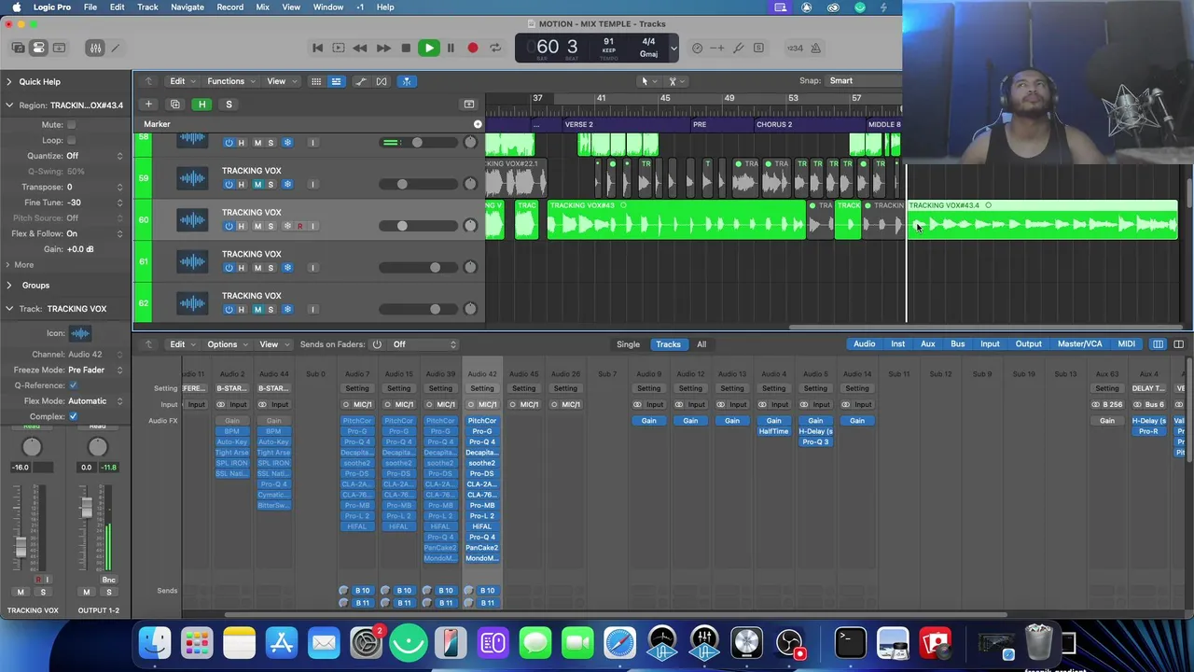The image size is (1194, 672).
Task: Open the scissors command-click tool menu
Action: coord(675,81)
